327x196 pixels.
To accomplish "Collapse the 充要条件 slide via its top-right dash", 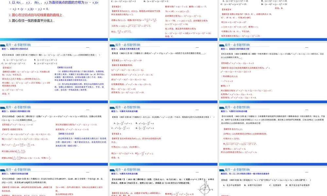I will [x=307, y=172].
